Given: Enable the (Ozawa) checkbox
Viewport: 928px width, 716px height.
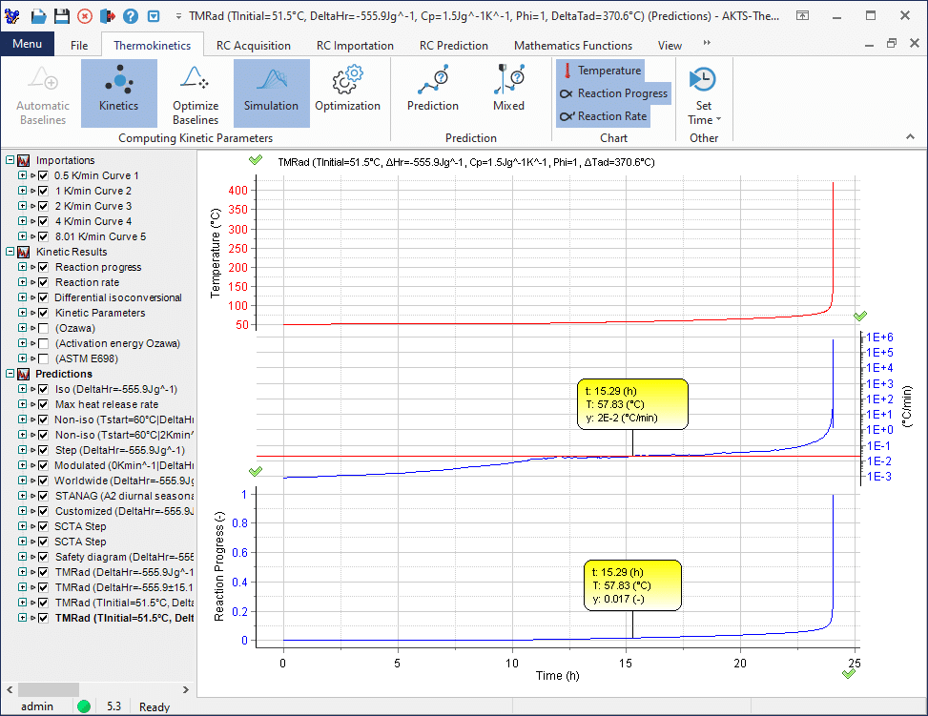Looking at the screenshot, I should (x=43, y=328).
